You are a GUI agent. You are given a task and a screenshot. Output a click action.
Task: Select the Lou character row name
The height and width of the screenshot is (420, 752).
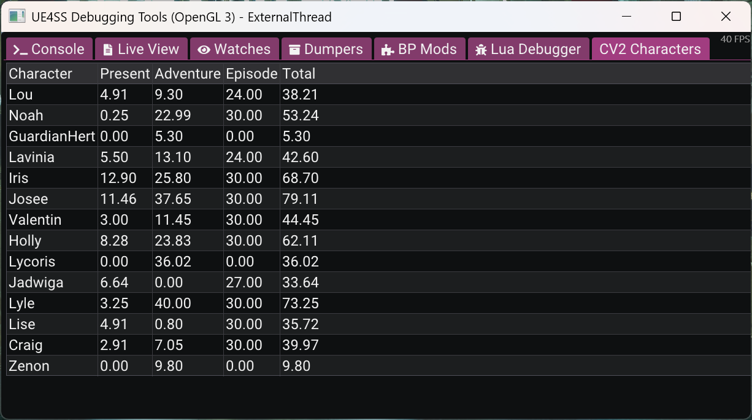(x=21, y=95)
